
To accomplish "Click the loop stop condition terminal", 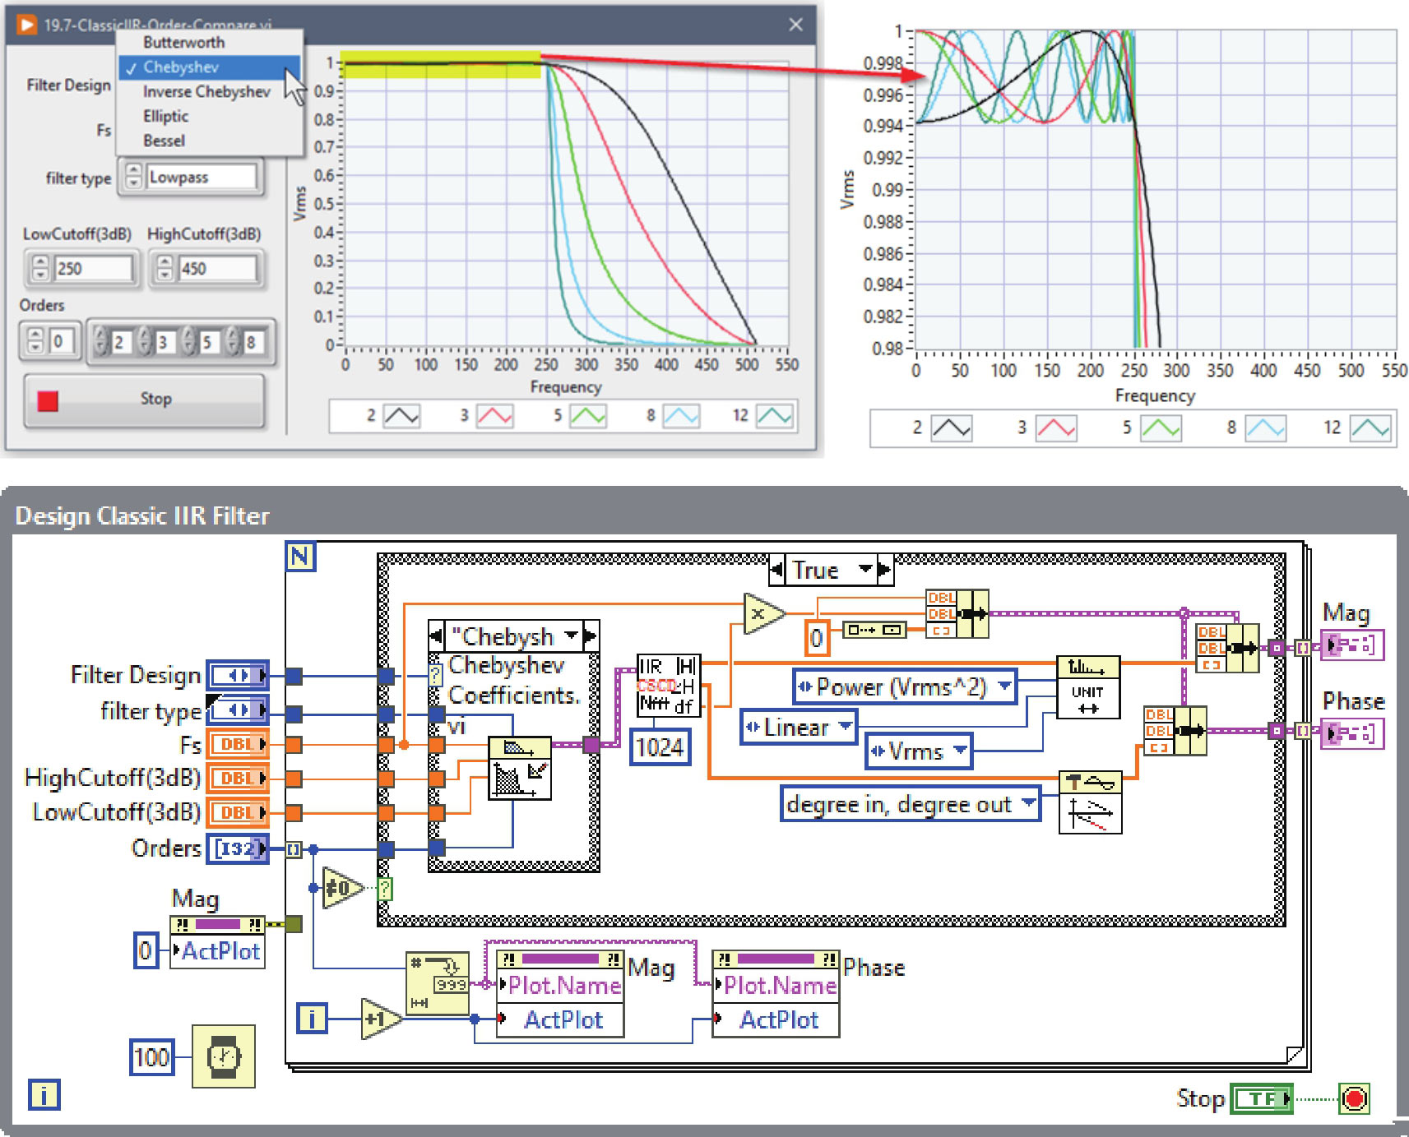I will (x=1354, y=1098).
